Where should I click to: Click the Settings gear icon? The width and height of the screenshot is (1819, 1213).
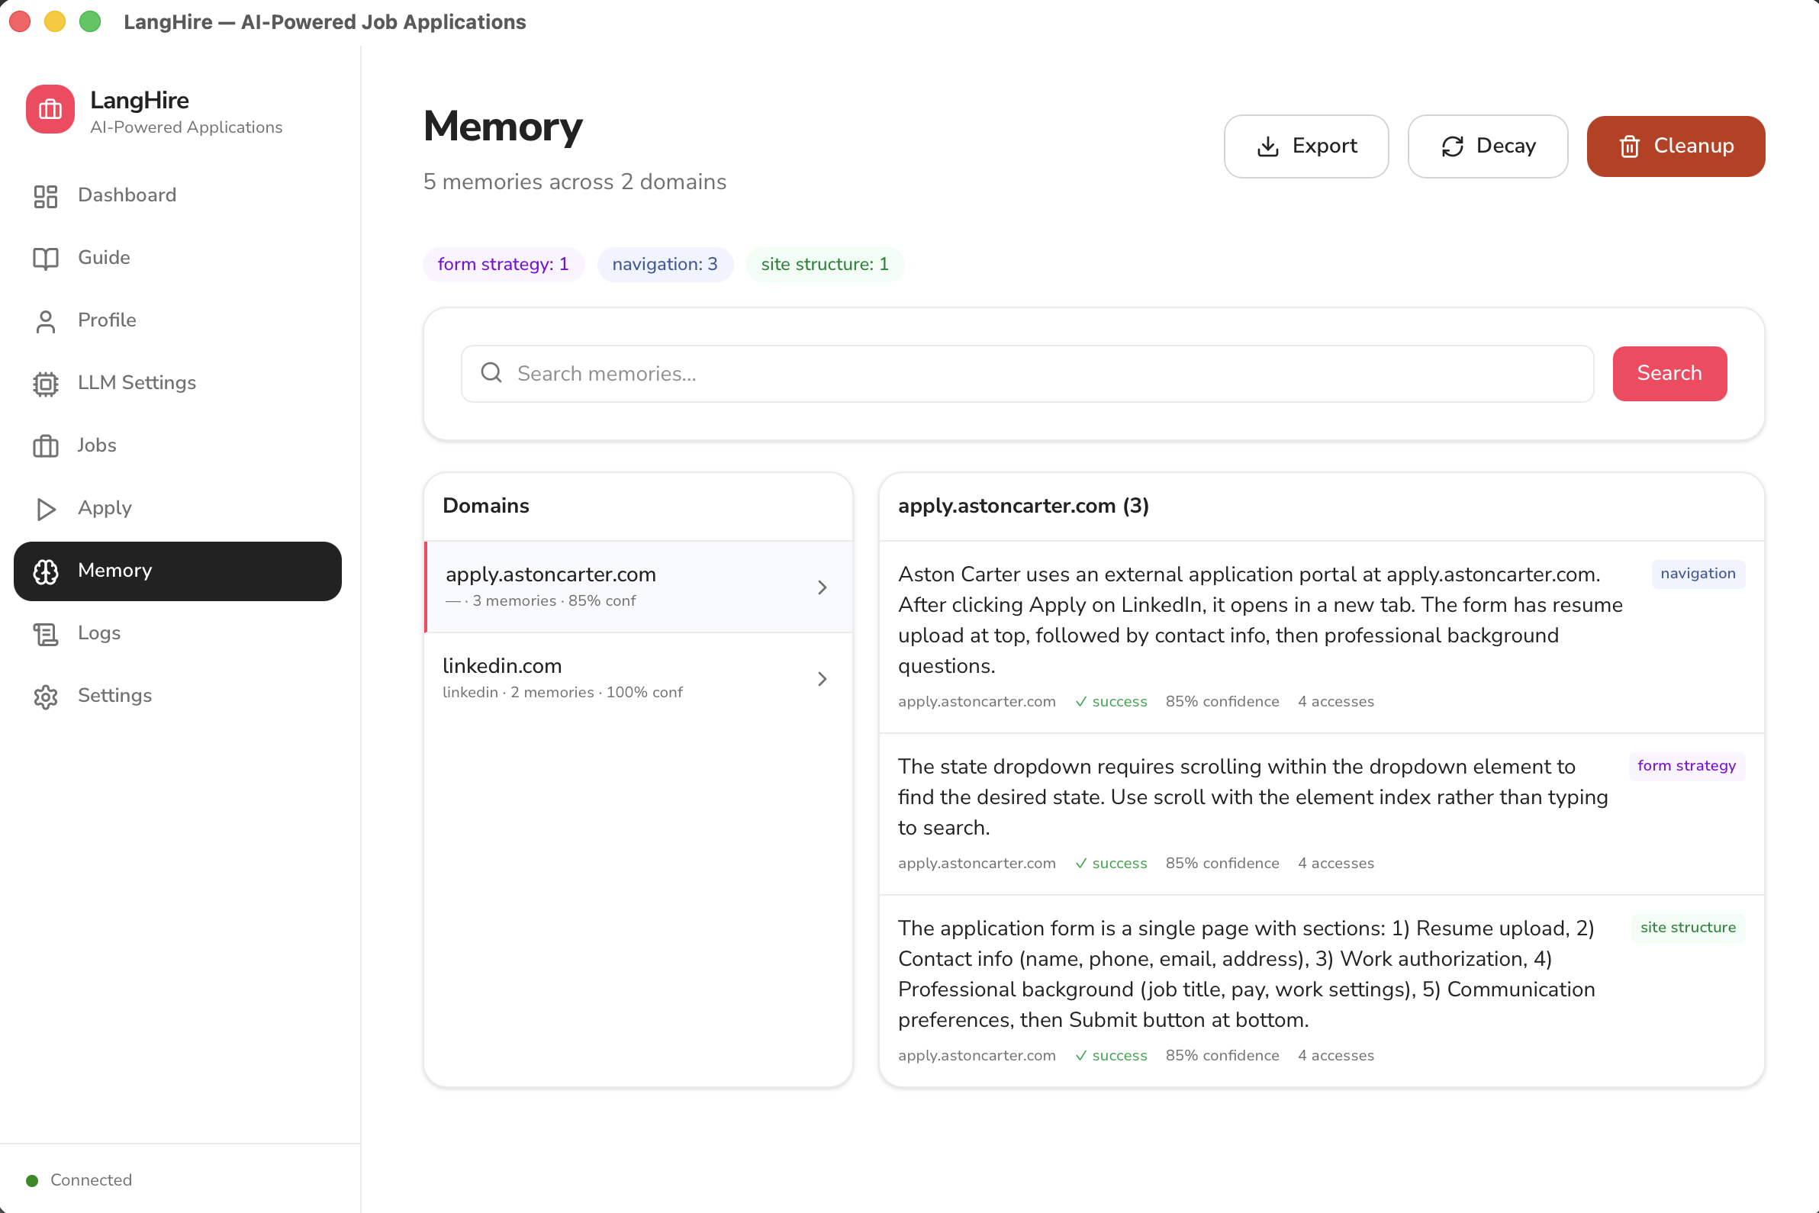(46, 697)
